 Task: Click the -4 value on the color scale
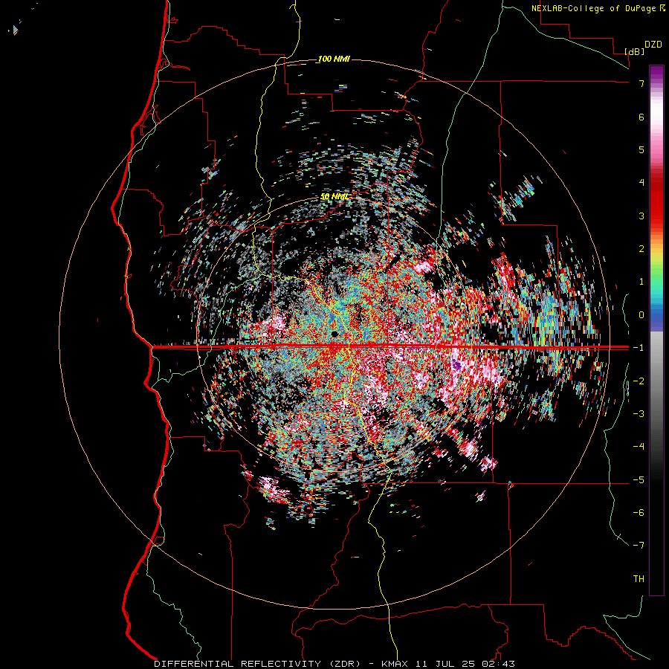(639, 447)
